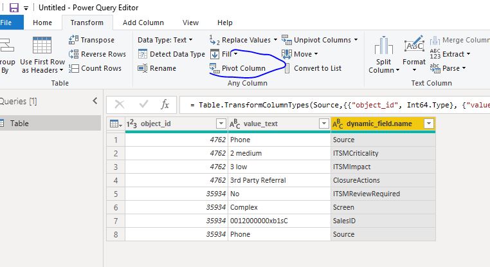Click the Detect Data Type icon
Image resolution: width=490 pixels, height=267 pixels.
[143, 54]
